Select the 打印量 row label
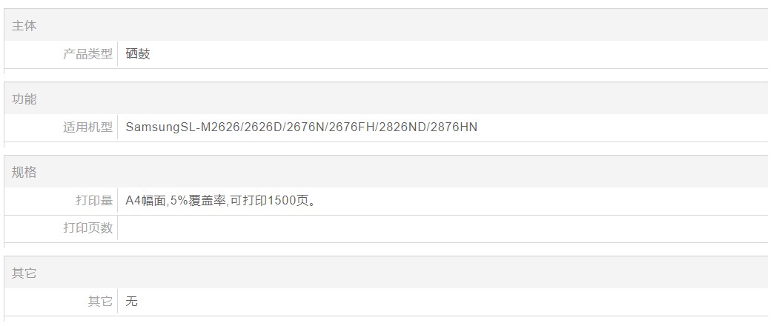Image resolution: width=782 pixels, height=326 pixels. point(94,201)
